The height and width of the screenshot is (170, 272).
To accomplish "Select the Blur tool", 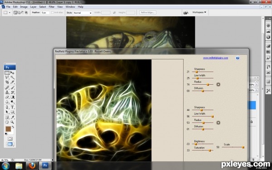I will pyautogui.click(x=7, y=102).
